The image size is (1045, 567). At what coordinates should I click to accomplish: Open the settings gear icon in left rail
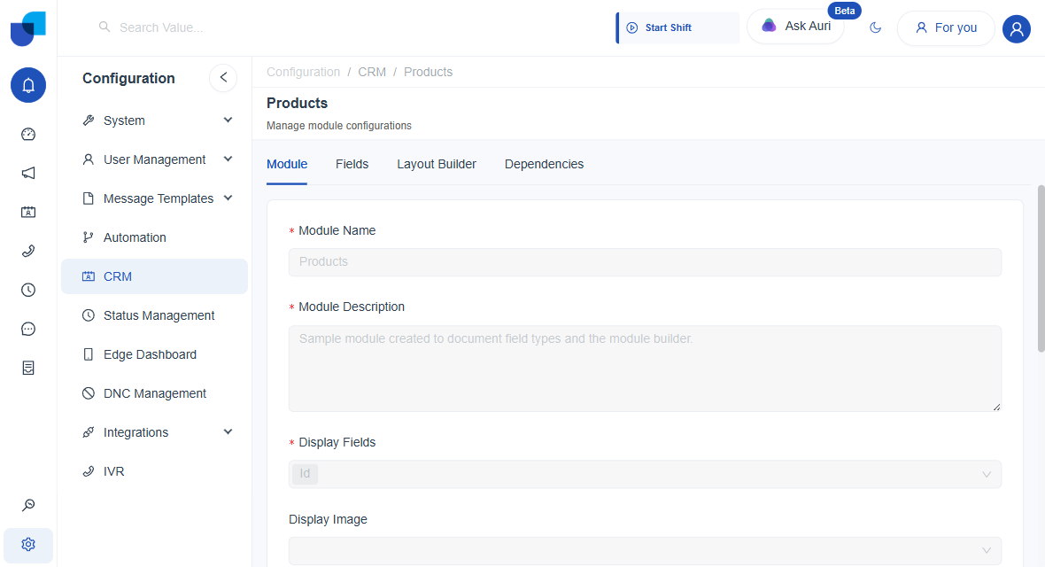click(x=28, y=544)
